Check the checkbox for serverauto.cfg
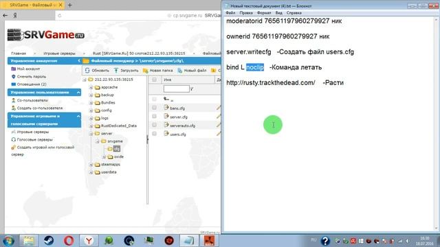This screenshot has width=440, height=247. pyautogui.click(x=154, y=125)
